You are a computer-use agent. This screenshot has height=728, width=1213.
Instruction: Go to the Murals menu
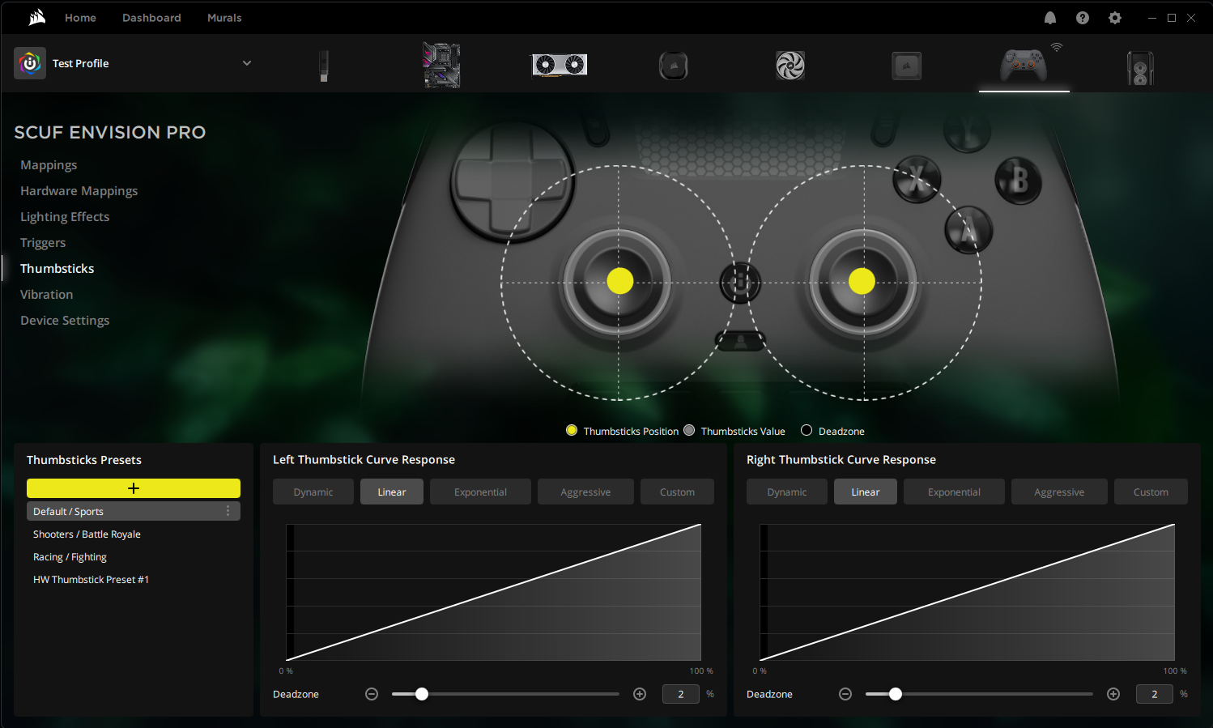[224, 17]
